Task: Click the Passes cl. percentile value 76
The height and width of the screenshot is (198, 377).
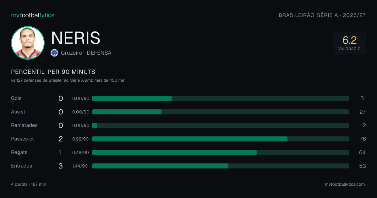Action: click(363, 139)
